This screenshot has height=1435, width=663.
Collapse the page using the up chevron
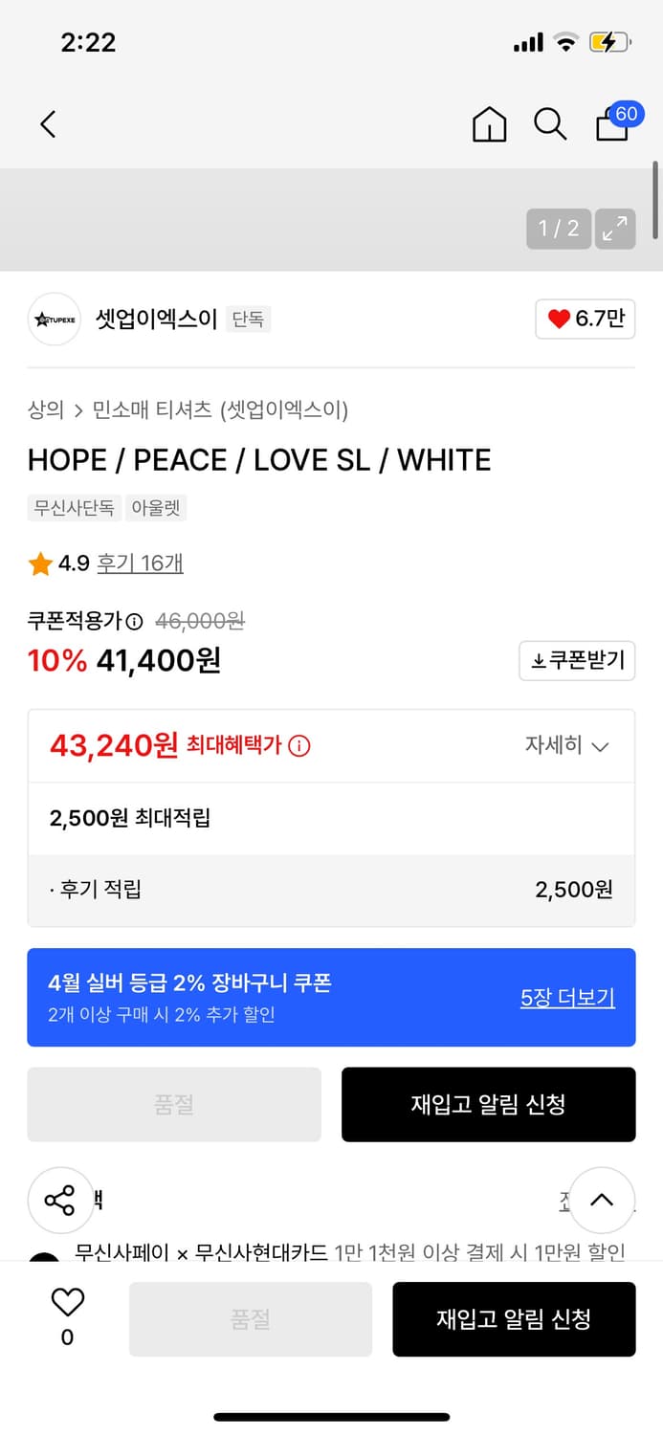tap(602, 1199)
